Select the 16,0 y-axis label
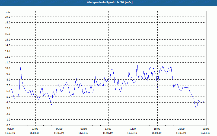This screenshot has height=136, width=217. 8,34
